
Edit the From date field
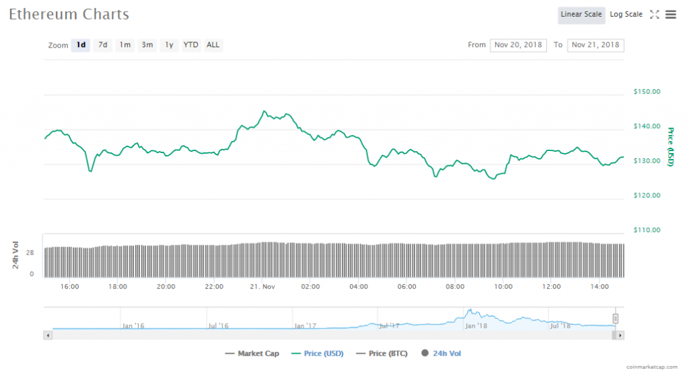(x=519, y=45)
